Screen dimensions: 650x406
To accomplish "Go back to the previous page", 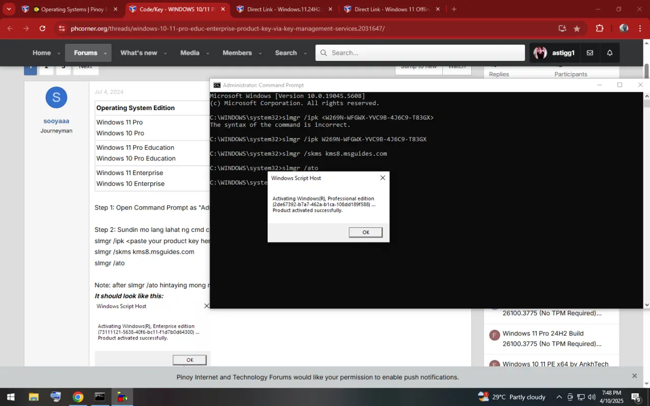I will [10, 28].
